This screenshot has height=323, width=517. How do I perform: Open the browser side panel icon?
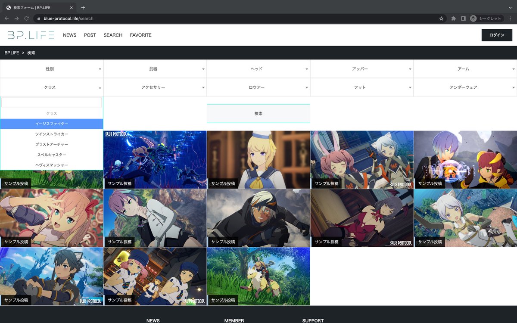click(x=463, y=19)
